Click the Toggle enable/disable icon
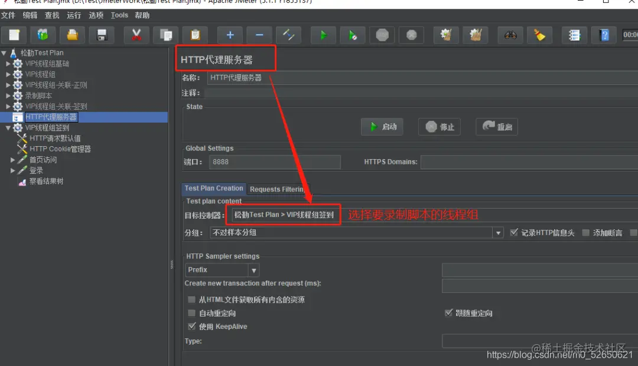The image size is (638, 366). tap(288, 35)
